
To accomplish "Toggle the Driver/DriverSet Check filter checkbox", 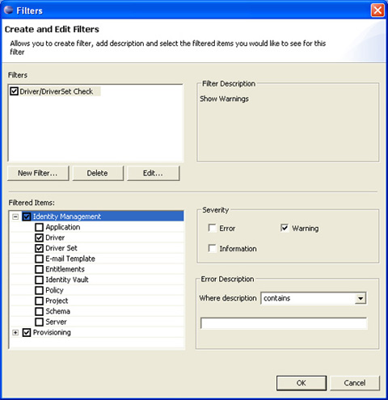I will click(x=14, y=91).
